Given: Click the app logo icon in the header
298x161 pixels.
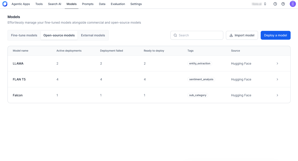Looking at the screenshot, I should click(x=5, y=4).
